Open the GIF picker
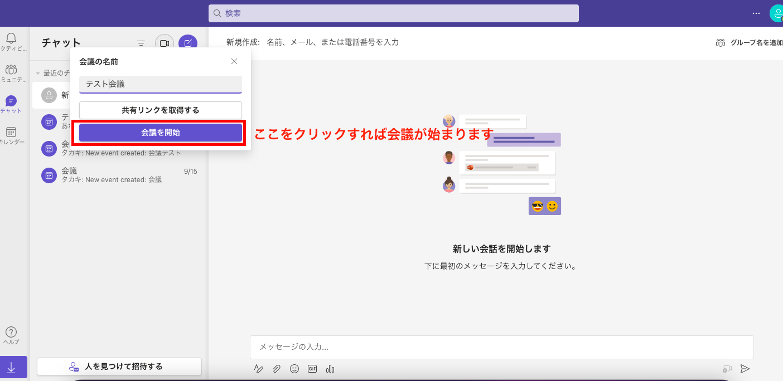The width and height of the screenshot is (783, 381). tap(312, 368)
